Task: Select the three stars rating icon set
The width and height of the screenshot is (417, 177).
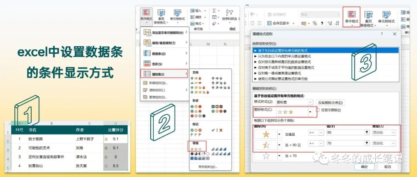Action: click(x=196, y=149)
